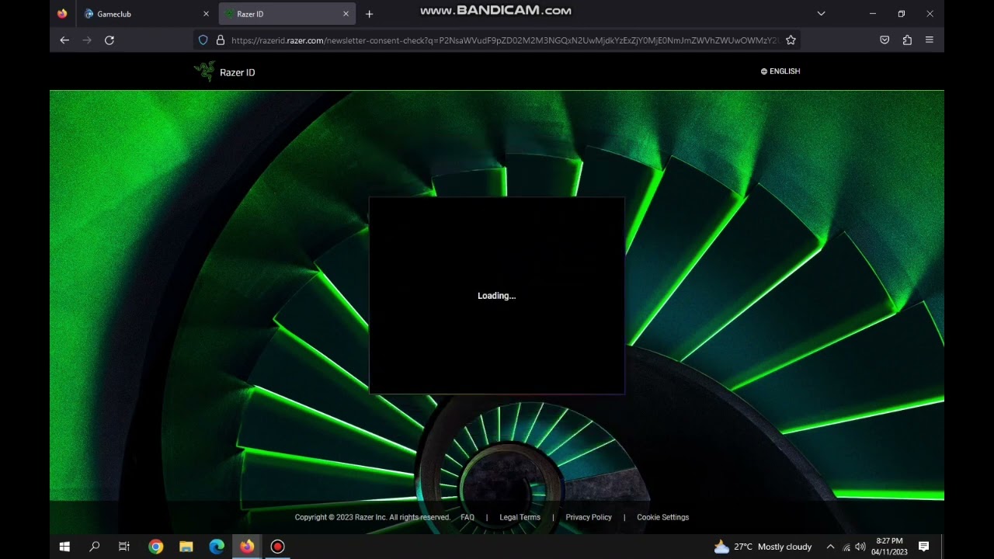Screen dimensions: 994x559
Task: Restore down the Firefox window
Action: [902, 14]
